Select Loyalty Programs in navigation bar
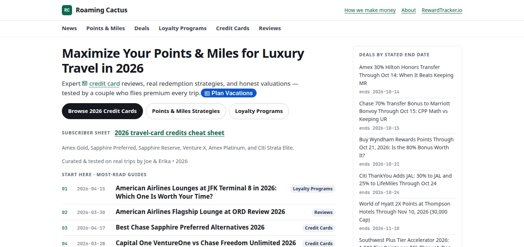Image resolution: width=524 pixels, height=247 pixels. [x=182, y=28]
